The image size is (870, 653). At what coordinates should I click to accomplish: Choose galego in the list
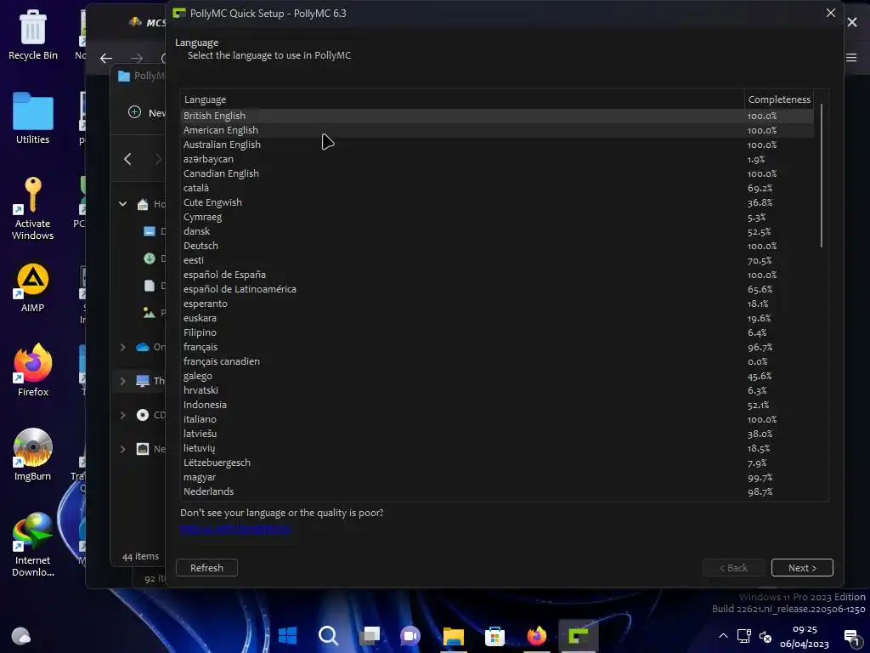(497, 375)
